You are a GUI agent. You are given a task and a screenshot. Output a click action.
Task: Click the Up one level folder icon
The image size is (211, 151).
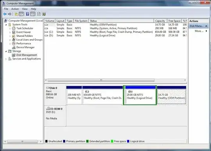16,14
